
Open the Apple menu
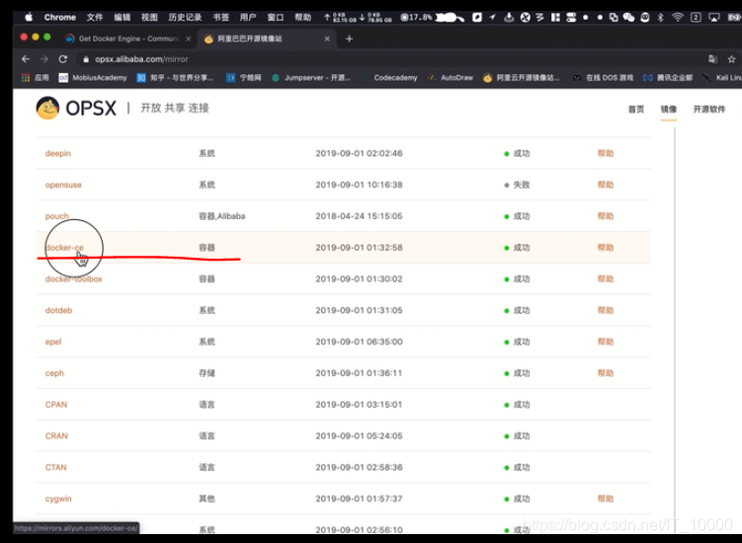coord(29,17)
